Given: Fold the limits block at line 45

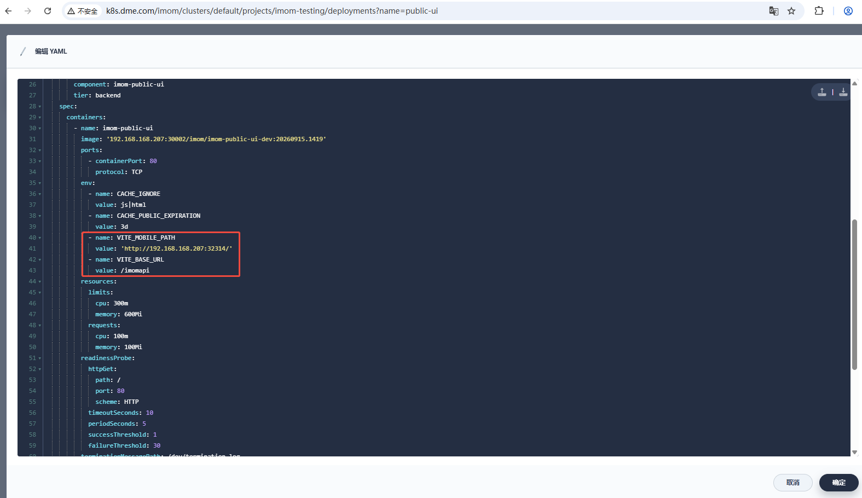Looking at the screenshot, I should coord(40,293).
